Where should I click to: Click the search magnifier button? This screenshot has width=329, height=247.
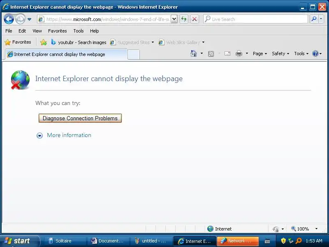pyautogui.click(x=314, y=19)
